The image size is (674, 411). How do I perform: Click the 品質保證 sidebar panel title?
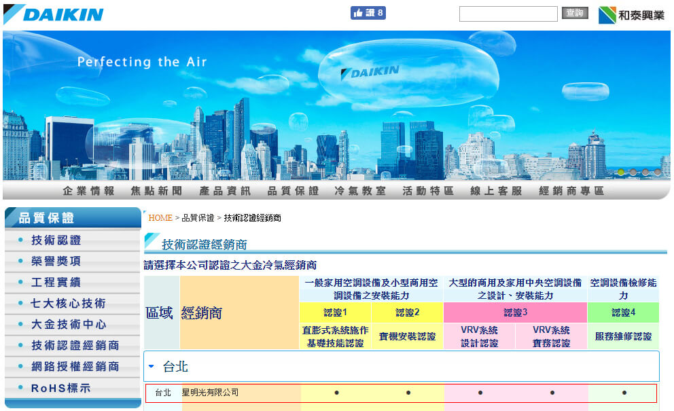(73, 218)
